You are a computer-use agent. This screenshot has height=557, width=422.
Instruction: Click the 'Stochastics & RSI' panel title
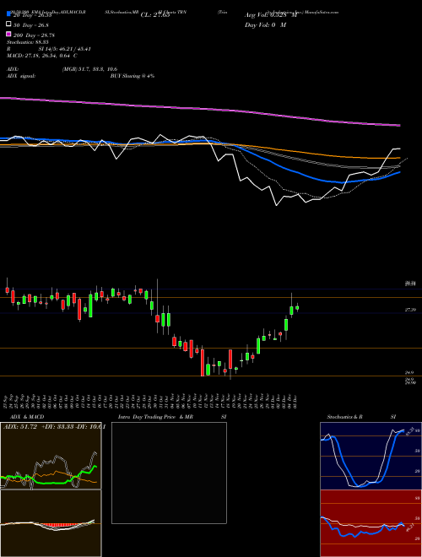(361, 417)
